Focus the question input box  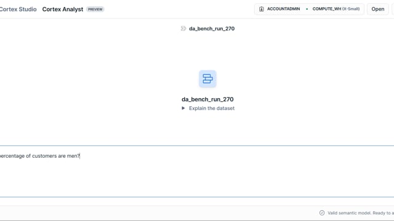[197, 171]
